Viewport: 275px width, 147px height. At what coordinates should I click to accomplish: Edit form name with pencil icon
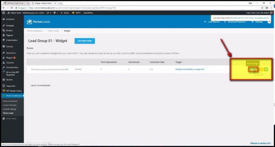(67, 70)
